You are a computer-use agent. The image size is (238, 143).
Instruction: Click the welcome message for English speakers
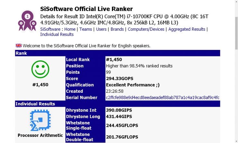click(87, 46)
